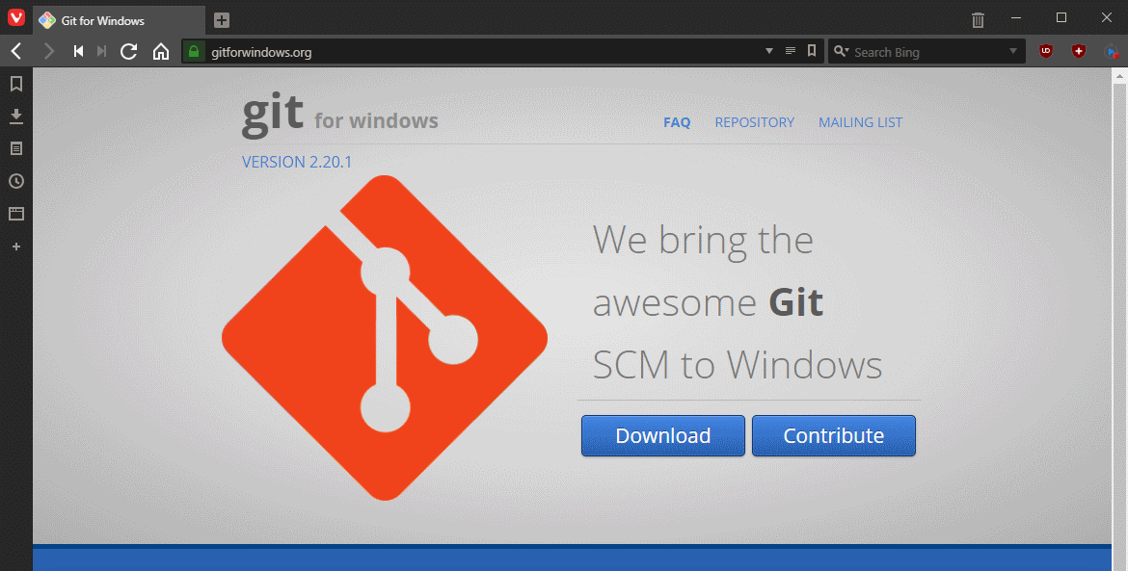Open the VERSION 2.20.1 link

pos(296,162)
